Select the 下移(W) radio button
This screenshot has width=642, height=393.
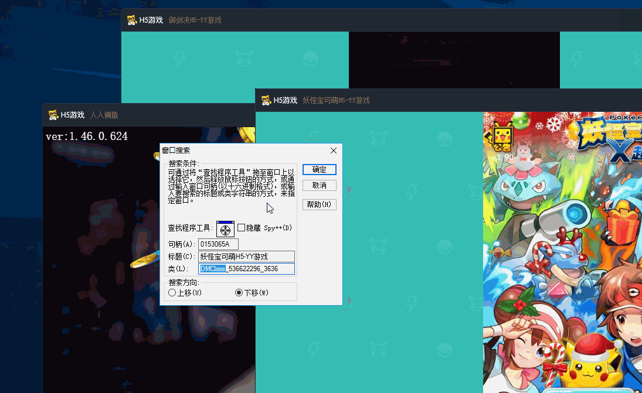[x=239, y=293]
